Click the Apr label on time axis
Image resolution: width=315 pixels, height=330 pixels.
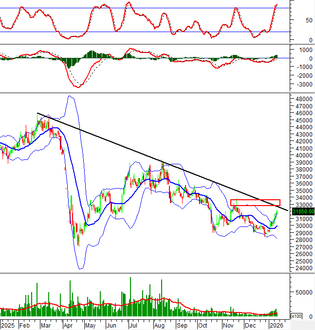(x=69, y=325)
